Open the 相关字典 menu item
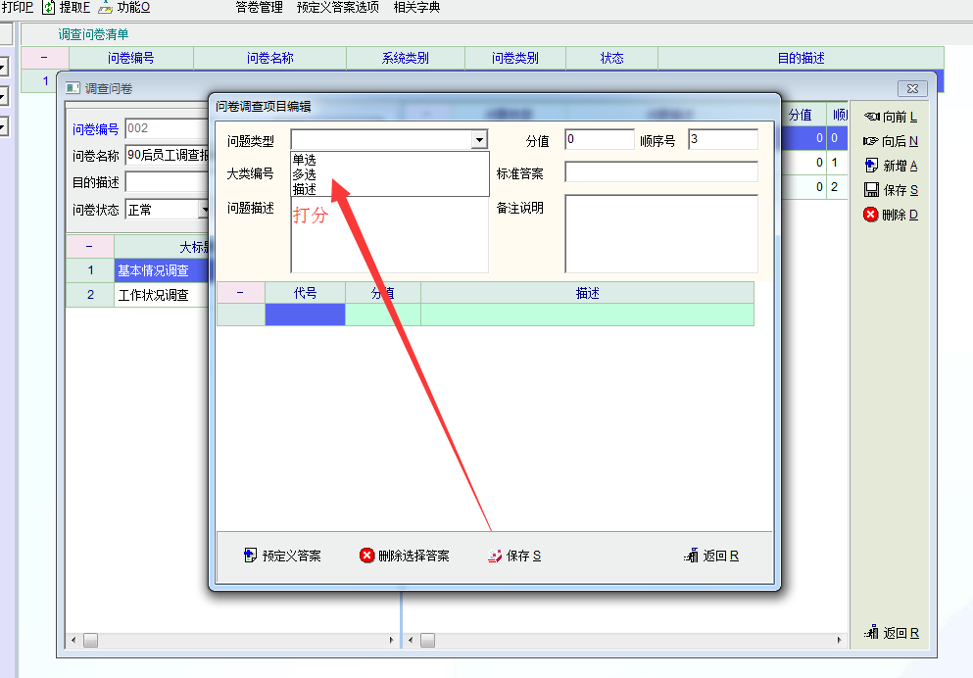The height and width of the screenshot is (678, 973). (x=416, y=8)
